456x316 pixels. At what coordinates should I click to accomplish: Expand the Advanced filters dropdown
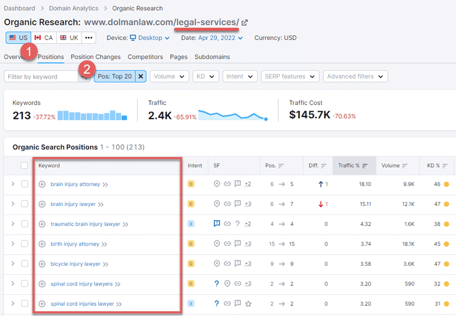(355, 77)
